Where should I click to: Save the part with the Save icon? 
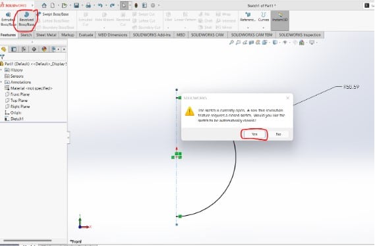[x=76, y=5]
